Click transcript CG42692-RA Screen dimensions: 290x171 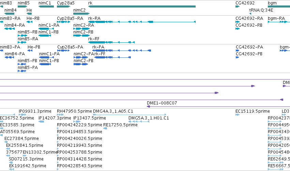(x=249, y=18)
